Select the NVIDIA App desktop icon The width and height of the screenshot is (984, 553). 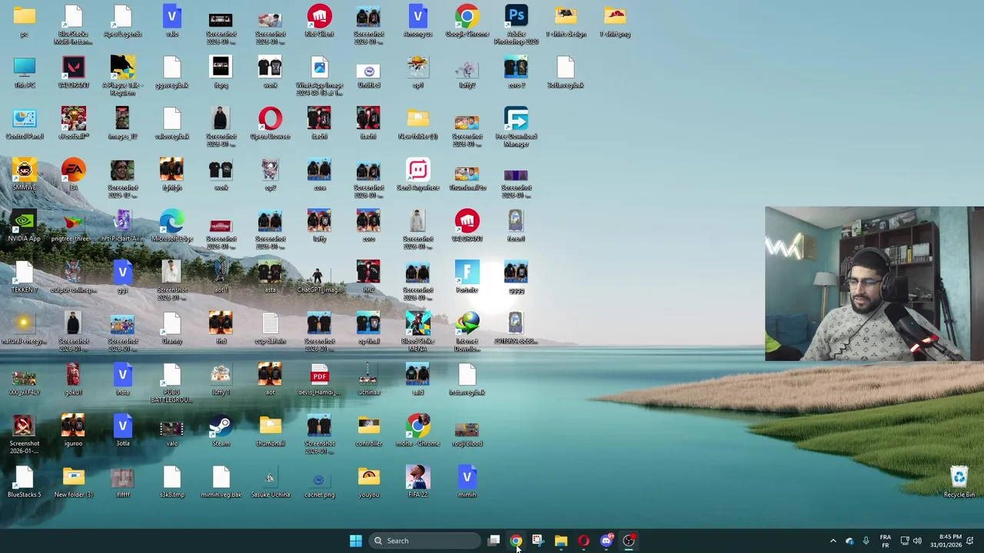[x=24, y=227]
